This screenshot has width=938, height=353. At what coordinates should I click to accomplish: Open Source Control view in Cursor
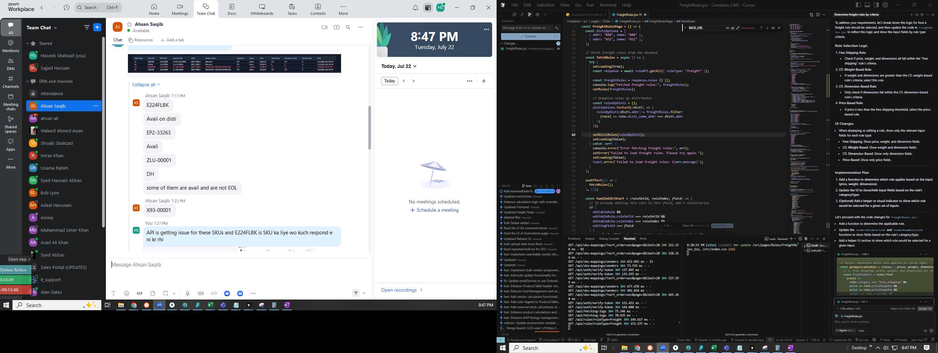click(x=529, y=14)
